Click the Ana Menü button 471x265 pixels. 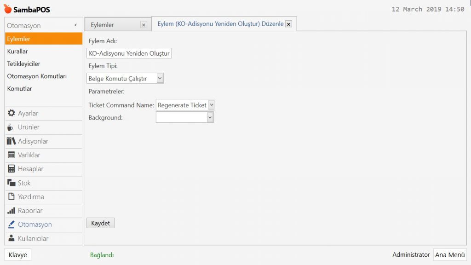[x=449, y=255]
